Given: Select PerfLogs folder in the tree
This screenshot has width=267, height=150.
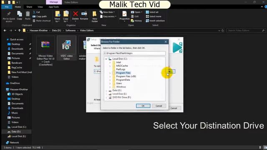Looking at the screenshot, I should click(x=121, y=70).
